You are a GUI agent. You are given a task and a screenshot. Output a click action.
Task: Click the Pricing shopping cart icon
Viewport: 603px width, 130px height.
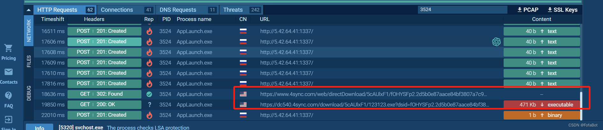[8, 48]
